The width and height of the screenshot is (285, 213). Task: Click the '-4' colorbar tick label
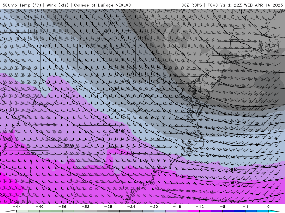[245, 207]
